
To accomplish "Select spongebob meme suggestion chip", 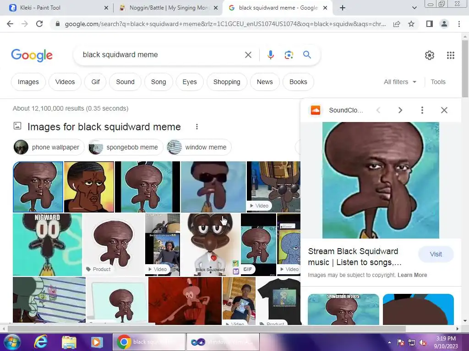I will [125, 147].
